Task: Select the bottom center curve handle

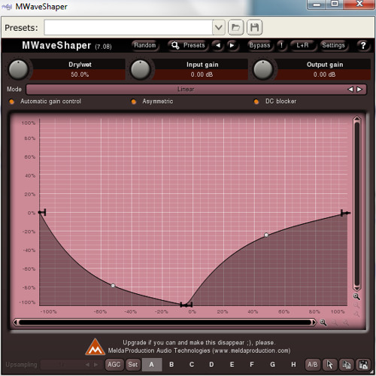Action: 186,305
